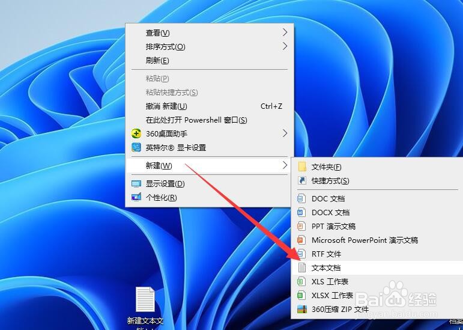Click the Intel 显卡设置 icon
This screenshot has height=330, width=463.
tap(136, 147)
